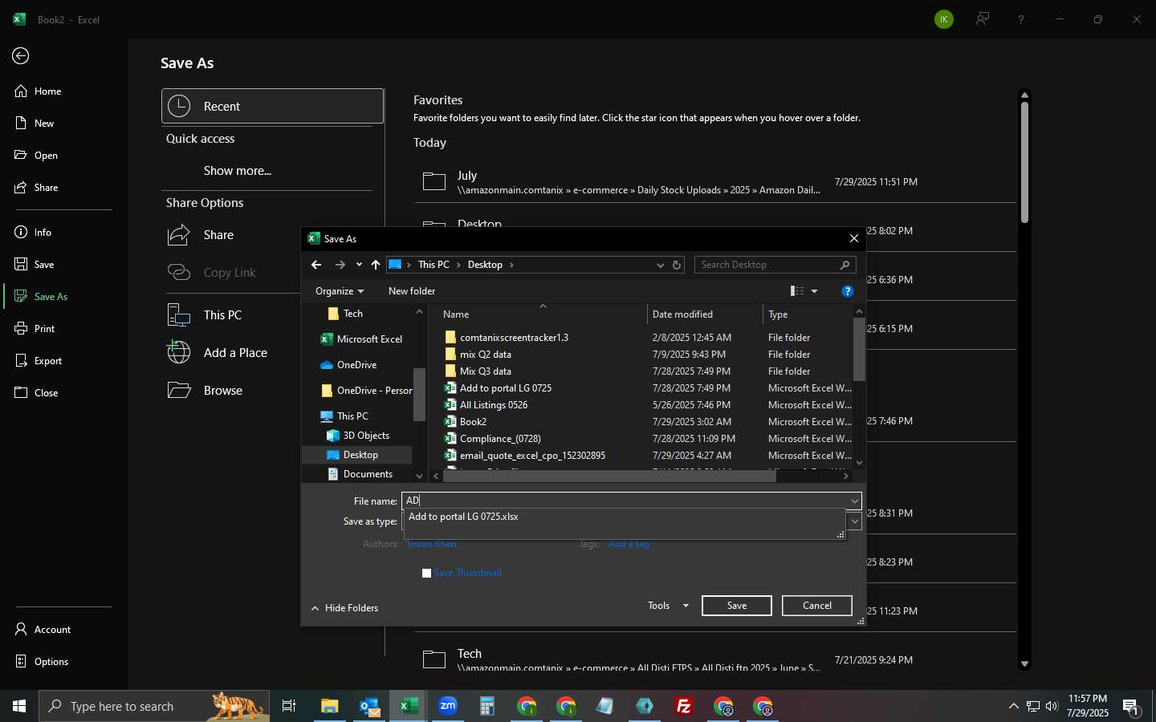Toggle the Save Thumbnail checkbox

pyautogui.click(x=427, y=573)
